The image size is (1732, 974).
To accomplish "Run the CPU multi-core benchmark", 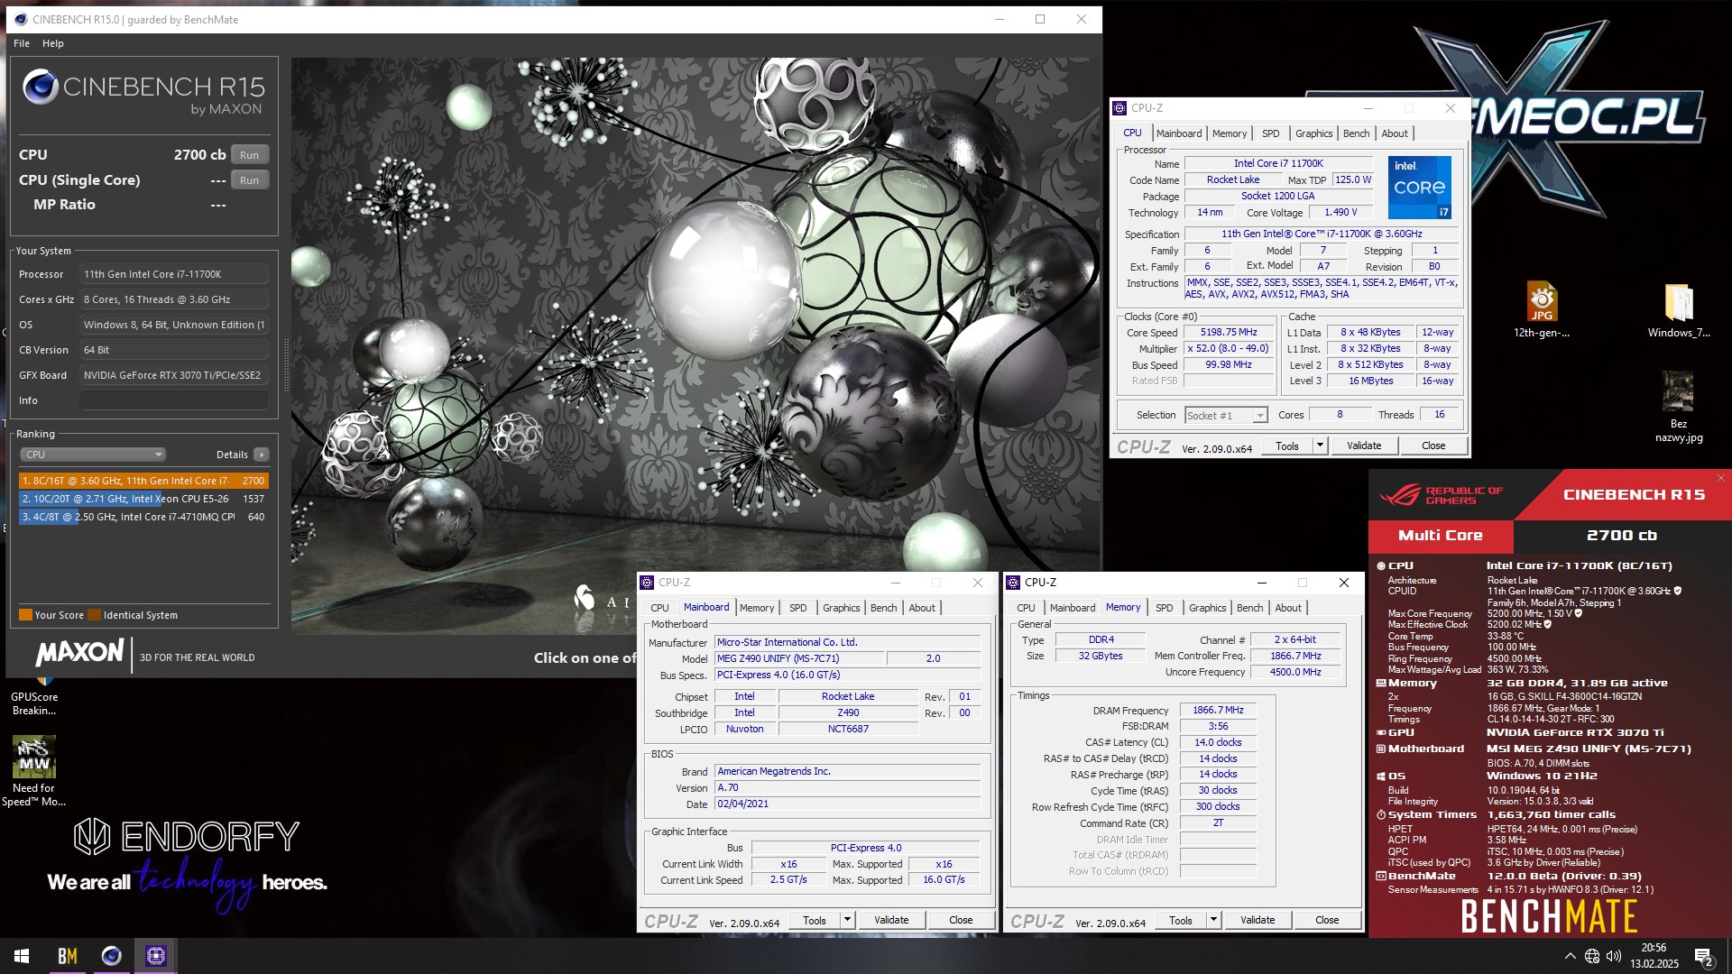I will (250, 155).
